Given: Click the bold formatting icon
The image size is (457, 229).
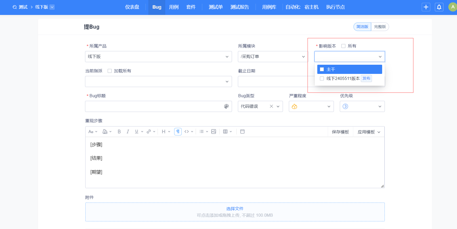Looking at the screenshot, I should [x=119, y=132].
